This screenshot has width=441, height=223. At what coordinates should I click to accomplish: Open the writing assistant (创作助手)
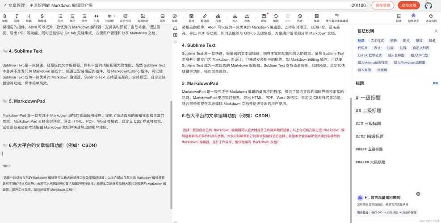click(x=413, y=18)
